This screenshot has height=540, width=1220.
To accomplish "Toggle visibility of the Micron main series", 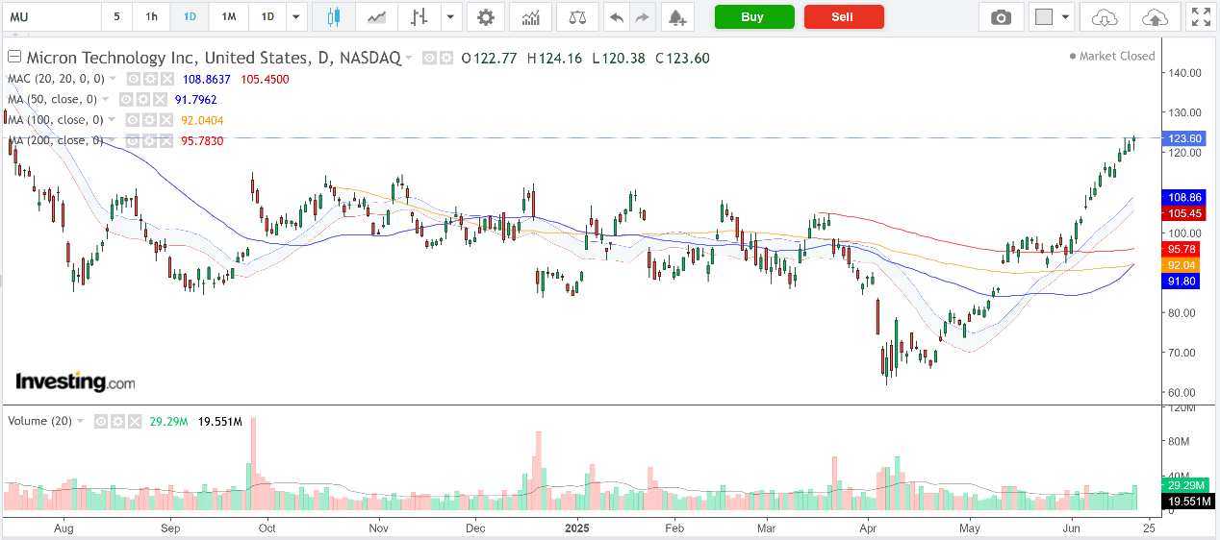I will coord(429,58).
